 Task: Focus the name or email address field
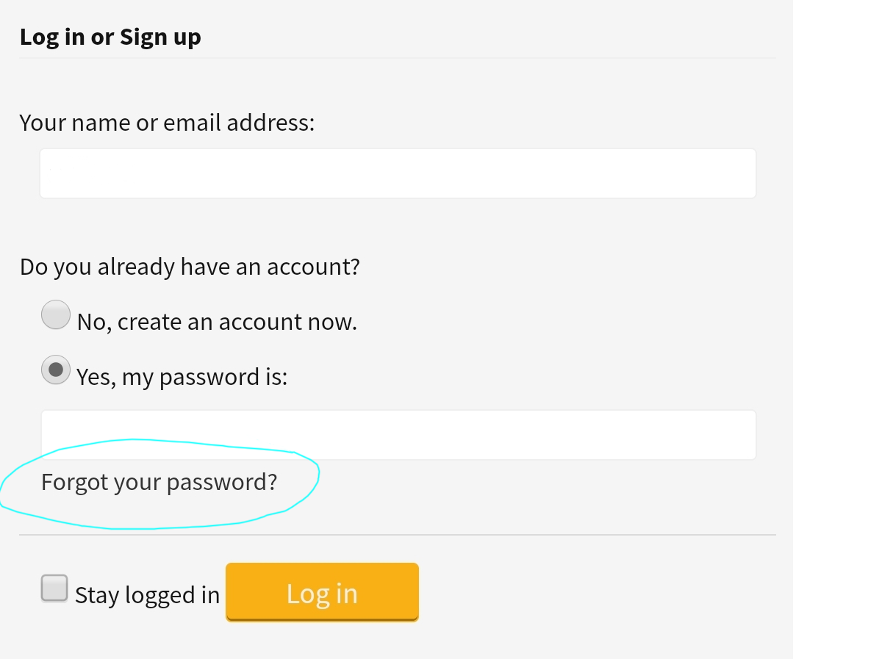[x=398, y=173]
